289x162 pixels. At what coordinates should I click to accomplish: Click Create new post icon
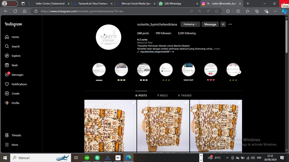(7, 93)
